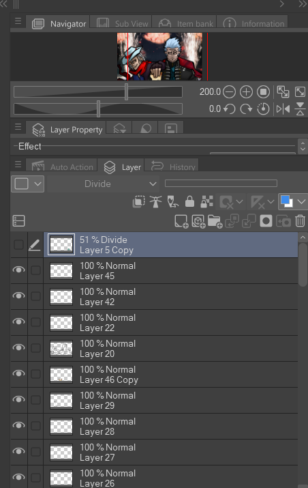
Task: Open the Search Layer tab
Action: (x=120, y=128)
